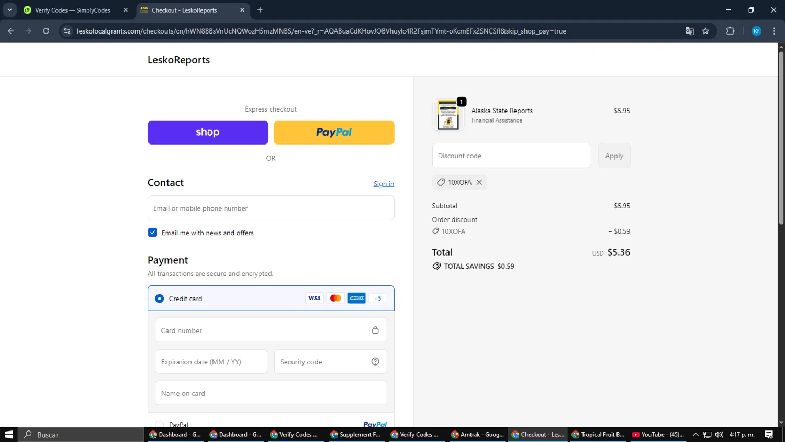Switch to Amtrak - Goog... taskbar window
This screenshot has height=442, width=785.
[x=477, y=435]
